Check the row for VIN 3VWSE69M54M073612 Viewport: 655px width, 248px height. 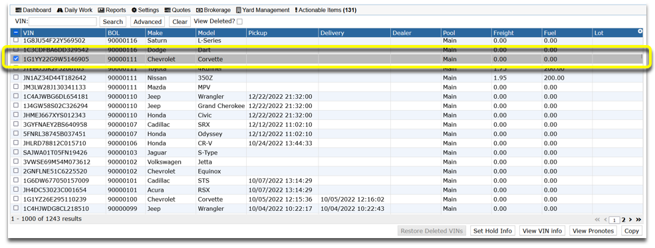[16, 162]
